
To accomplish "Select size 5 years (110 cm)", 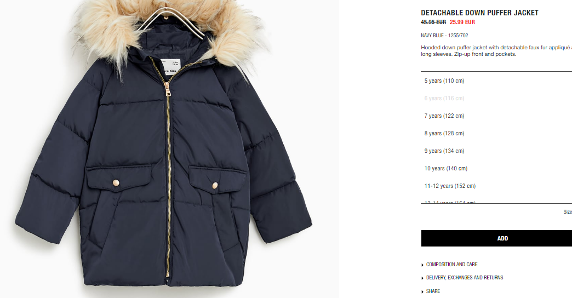I will coord(496,81).
